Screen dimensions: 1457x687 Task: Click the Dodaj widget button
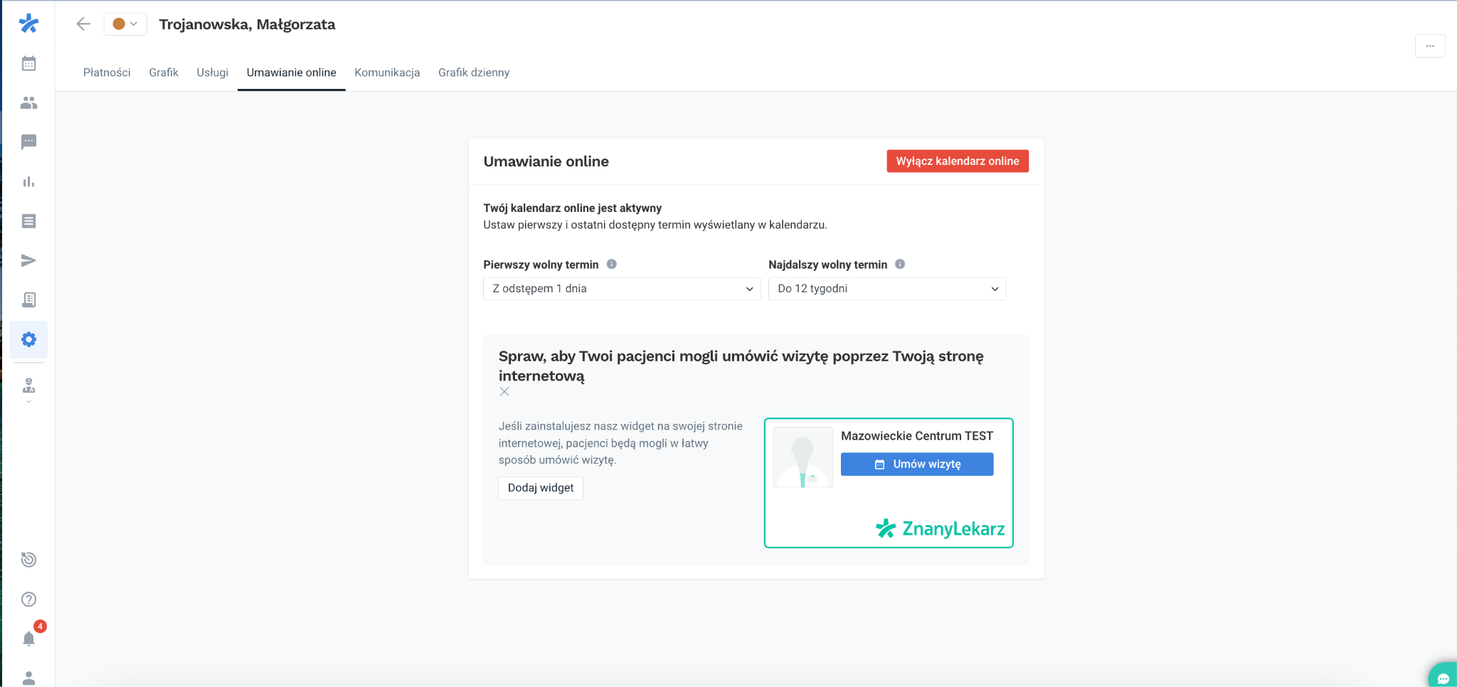pyautogui.click(x=540, y=488)
